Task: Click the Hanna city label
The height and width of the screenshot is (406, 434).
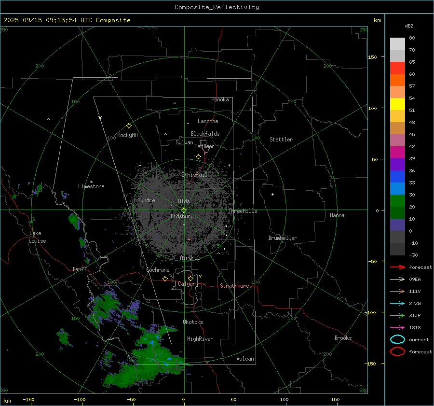Action: pos(337,215)
